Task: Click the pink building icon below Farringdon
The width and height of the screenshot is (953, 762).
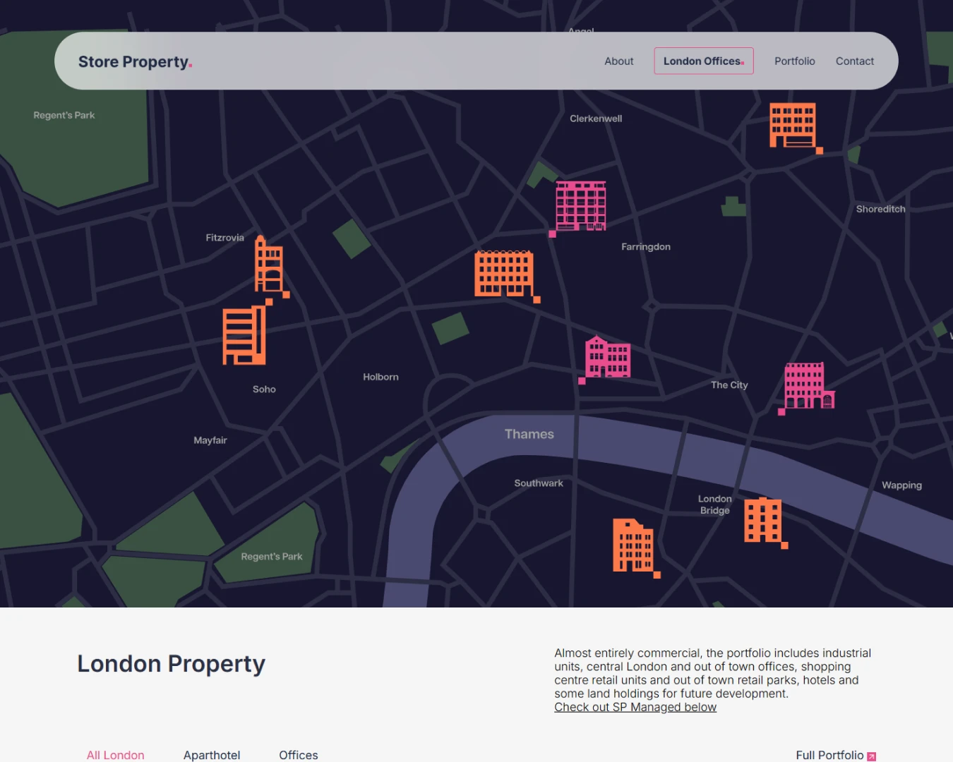Action: [607, 358]
